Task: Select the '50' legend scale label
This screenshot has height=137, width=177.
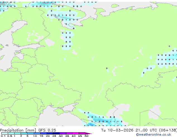Action: [x=86, y=136]
